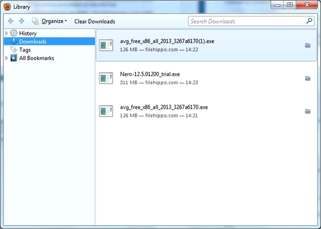This screenshot has width=321, height=229.
Task: Click the search magnifier icon
Action: 309,21
